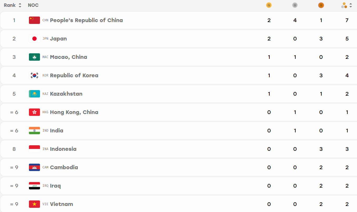This screenshot has width=357, height=212.
Task: Select the India country name
Action: pos(57,131)
